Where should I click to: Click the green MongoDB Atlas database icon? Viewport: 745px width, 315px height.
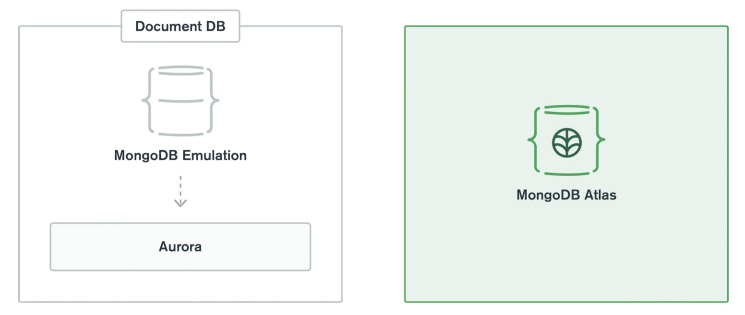click(566, 141)
